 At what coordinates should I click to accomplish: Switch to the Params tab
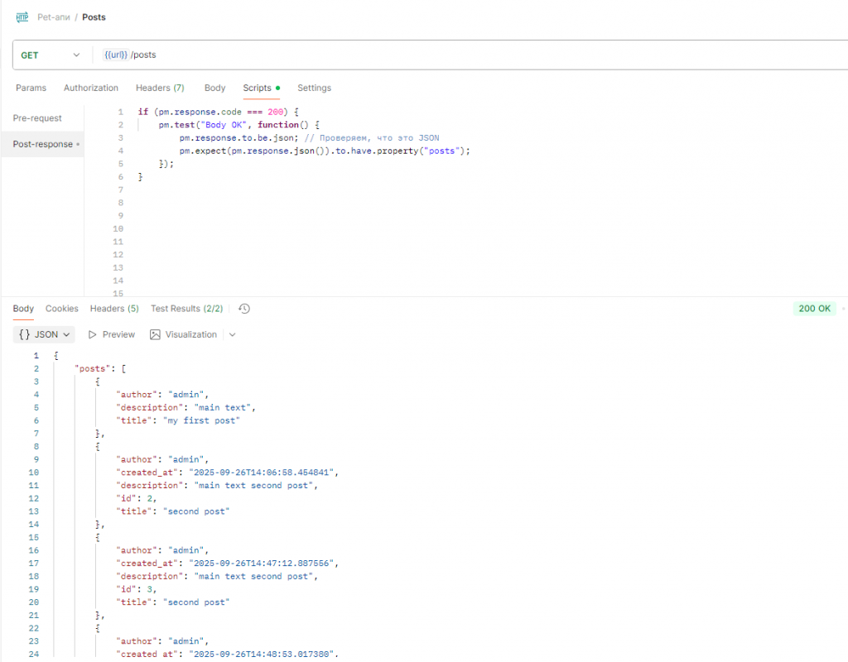point(31,88)
